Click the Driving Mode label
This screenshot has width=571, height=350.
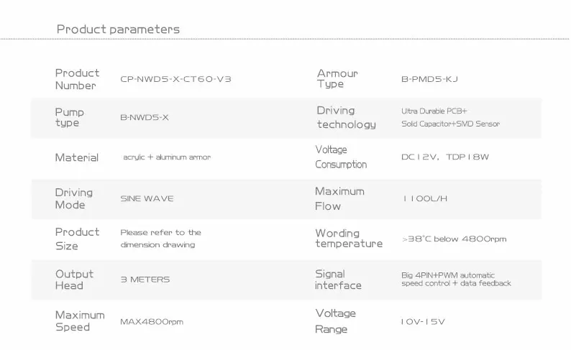tap(74, 198)
